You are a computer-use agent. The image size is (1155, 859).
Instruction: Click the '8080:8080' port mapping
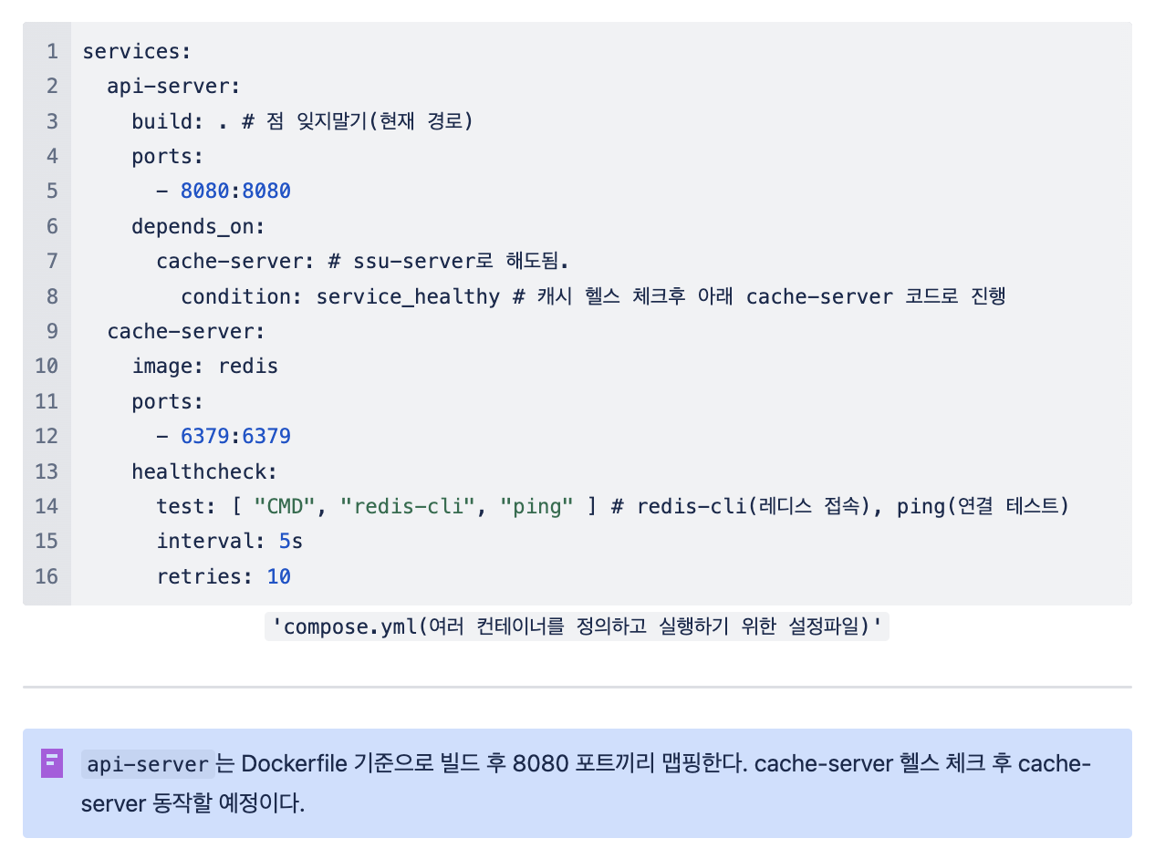tap(235, 191)
